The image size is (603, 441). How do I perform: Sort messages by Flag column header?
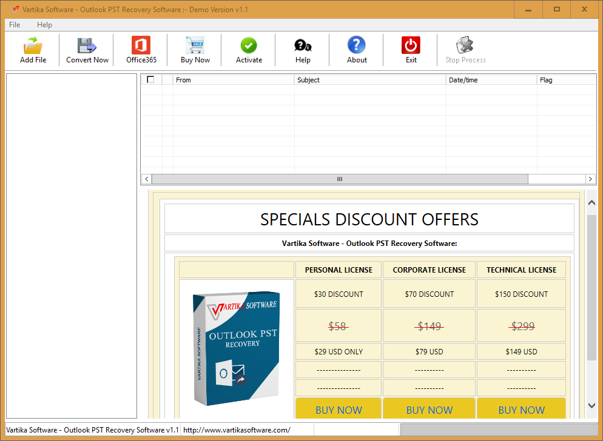[567, 80]
